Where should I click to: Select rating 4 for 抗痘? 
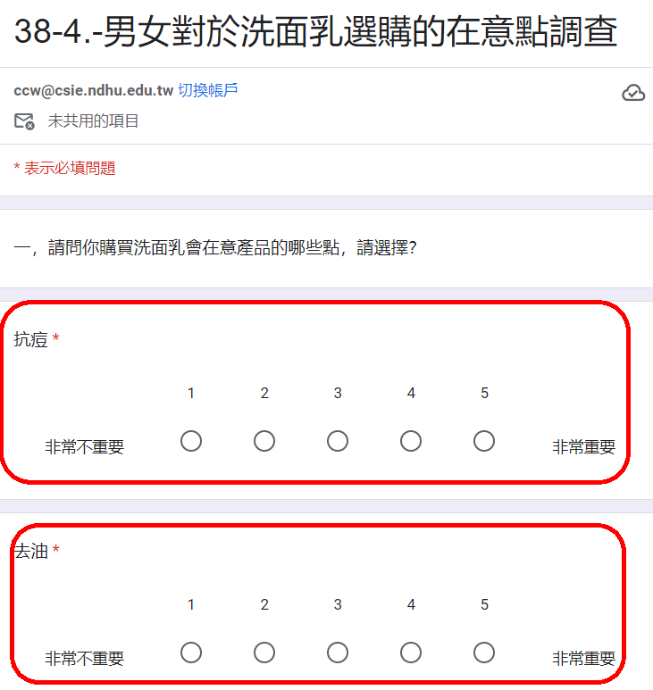tap(411, 441)
